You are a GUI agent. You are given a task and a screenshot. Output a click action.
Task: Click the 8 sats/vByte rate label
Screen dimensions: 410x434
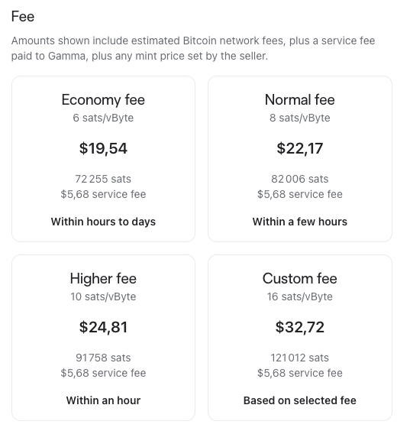pyautogui.click(x=300, y=118)
